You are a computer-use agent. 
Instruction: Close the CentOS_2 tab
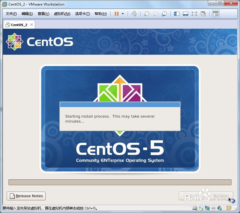tap(32, 25)
